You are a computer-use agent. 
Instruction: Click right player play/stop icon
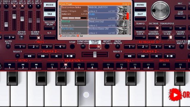pyautogui.click(x=170, y=56)
